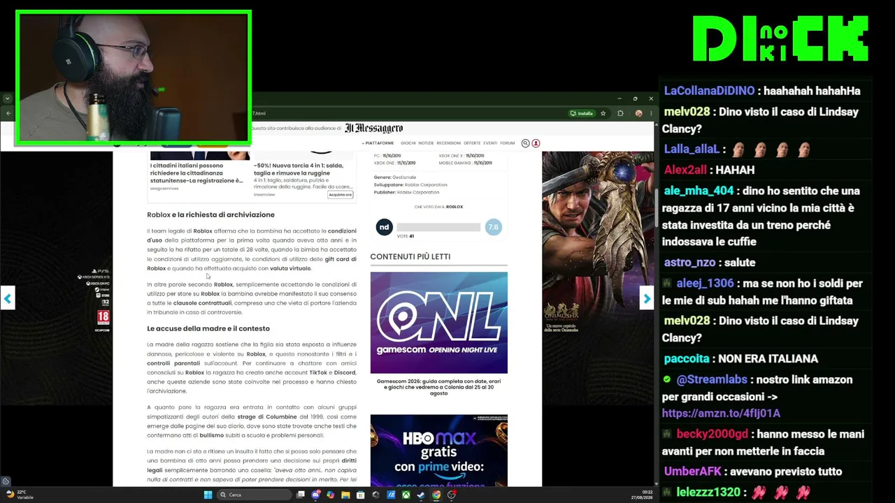Click username LaCollanaDiDINO in chat

click(709, 91)
